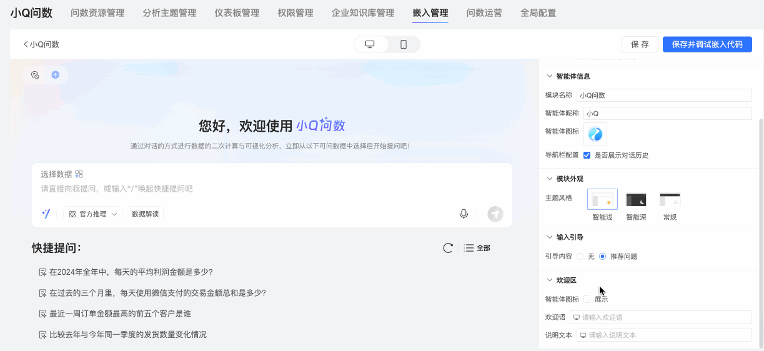Open 全局配置 tab
This screenshot has height=351, width=764.
pos(538,12)
